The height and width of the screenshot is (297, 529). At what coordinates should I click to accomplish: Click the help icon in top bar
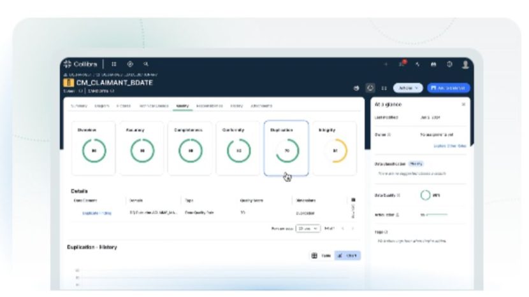pos(450,64)
